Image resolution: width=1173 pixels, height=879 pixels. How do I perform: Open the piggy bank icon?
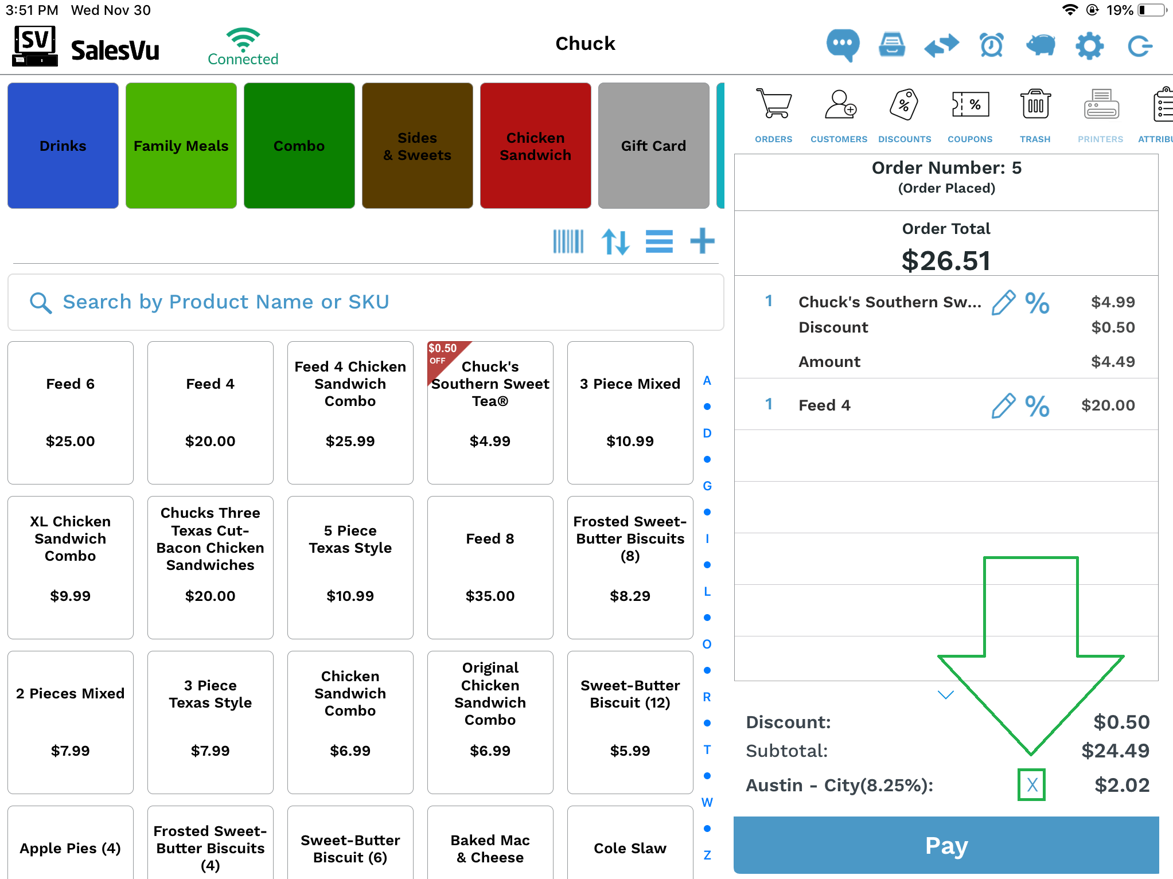point(1040,45)
